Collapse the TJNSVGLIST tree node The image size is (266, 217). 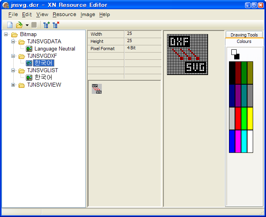pos(13,70)
